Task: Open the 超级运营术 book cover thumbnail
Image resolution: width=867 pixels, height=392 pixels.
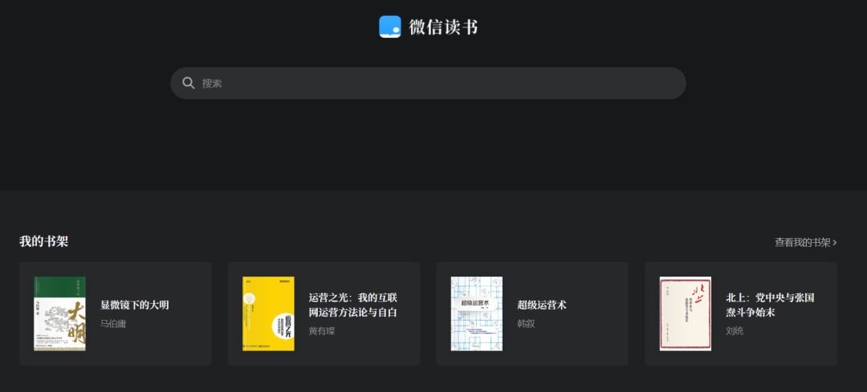Action: (477, 313)
